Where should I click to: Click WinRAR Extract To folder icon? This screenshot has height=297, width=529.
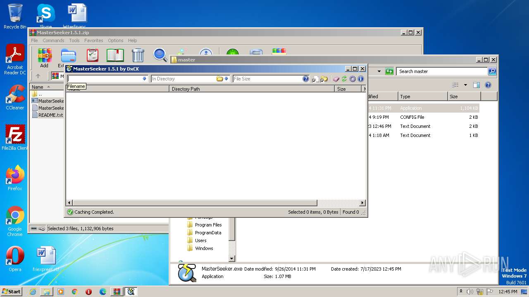click(68, 55)
